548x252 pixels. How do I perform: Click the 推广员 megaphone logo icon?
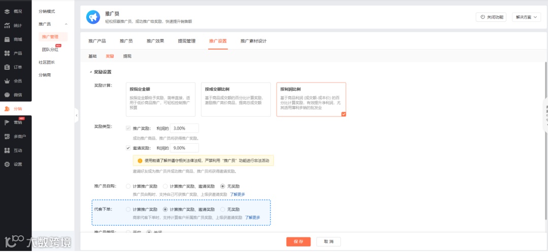coord(93,17)
